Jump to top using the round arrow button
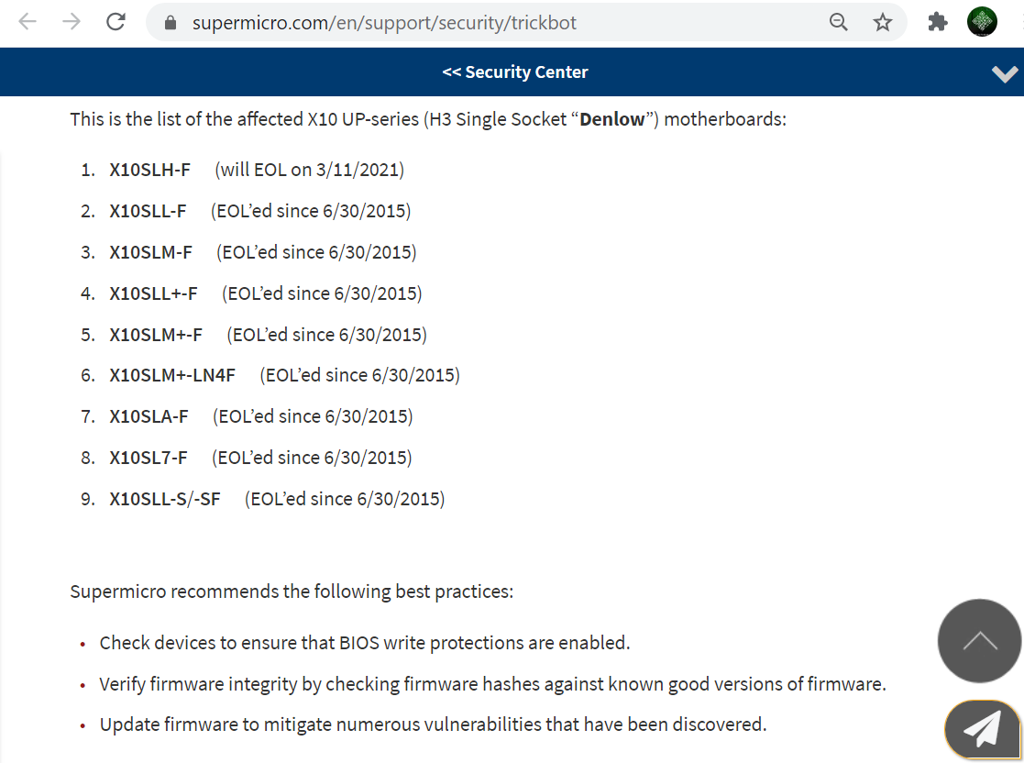This screenshot has height=763, width=1024. (x=980, y=641)
